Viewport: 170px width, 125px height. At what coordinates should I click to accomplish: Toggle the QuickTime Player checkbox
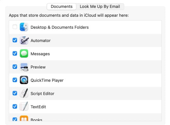(x=15, y=80)
